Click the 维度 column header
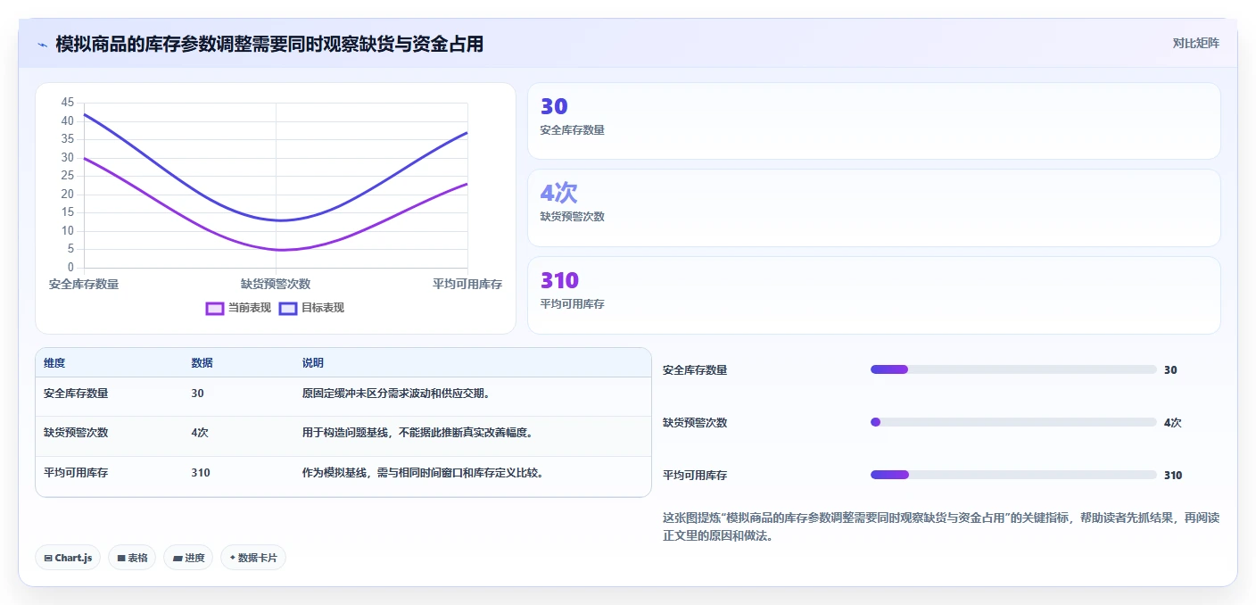This screenshot has height=605, width=1256. 54,363
